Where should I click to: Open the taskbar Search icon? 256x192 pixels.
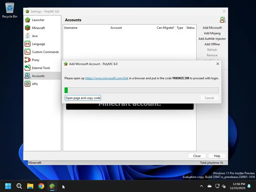click(19, 186)
